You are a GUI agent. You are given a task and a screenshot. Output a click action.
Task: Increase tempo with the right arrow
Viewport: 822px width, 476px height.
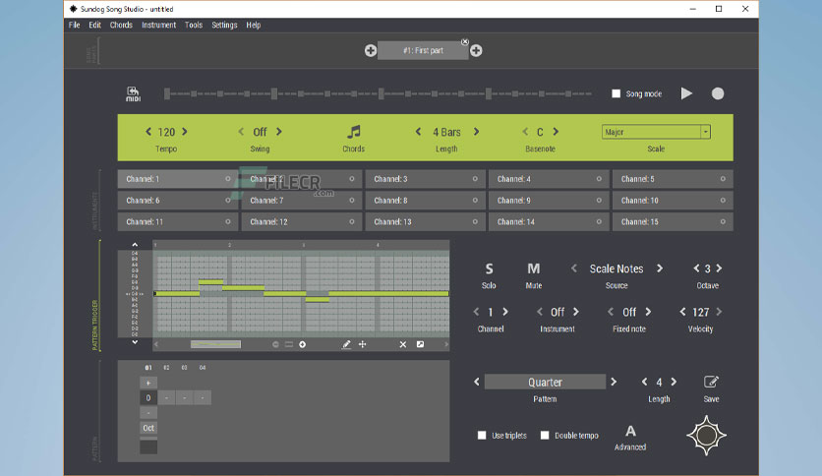(185, 132)
